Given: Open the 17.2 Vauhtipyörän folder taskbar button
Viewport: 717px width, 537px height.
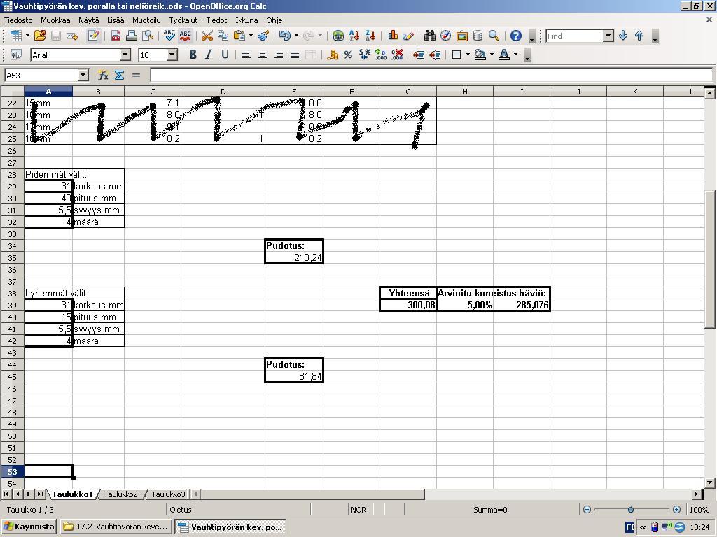Looking at the screenshot, I should point(116,527).
